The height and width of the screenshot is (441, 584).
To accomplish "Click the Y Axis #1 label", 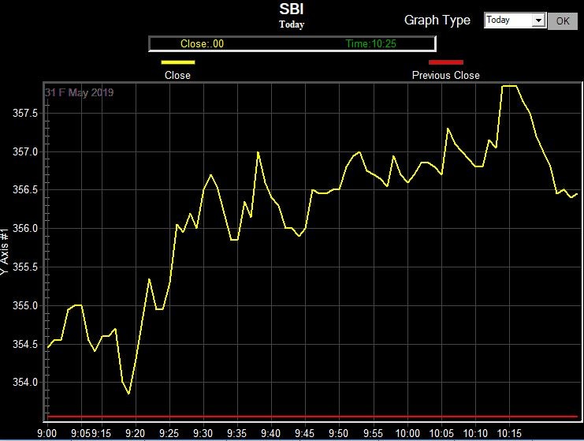I will [6, 248].
